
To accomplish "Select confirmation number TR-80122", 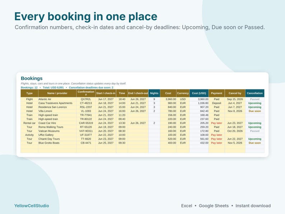I will [86, 119].
